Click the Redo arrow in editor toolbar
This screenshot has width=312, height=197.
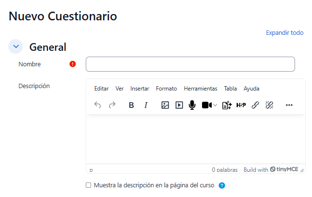[x=112, y=105]
